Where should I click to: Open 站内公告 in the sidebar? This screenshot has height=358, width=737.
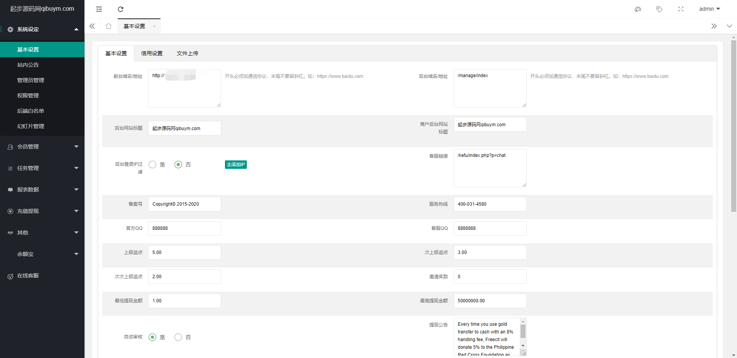click(28, 65)
